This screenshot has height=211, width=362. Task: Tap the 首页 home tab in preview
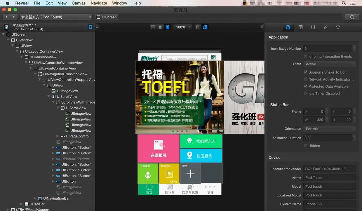149,189
